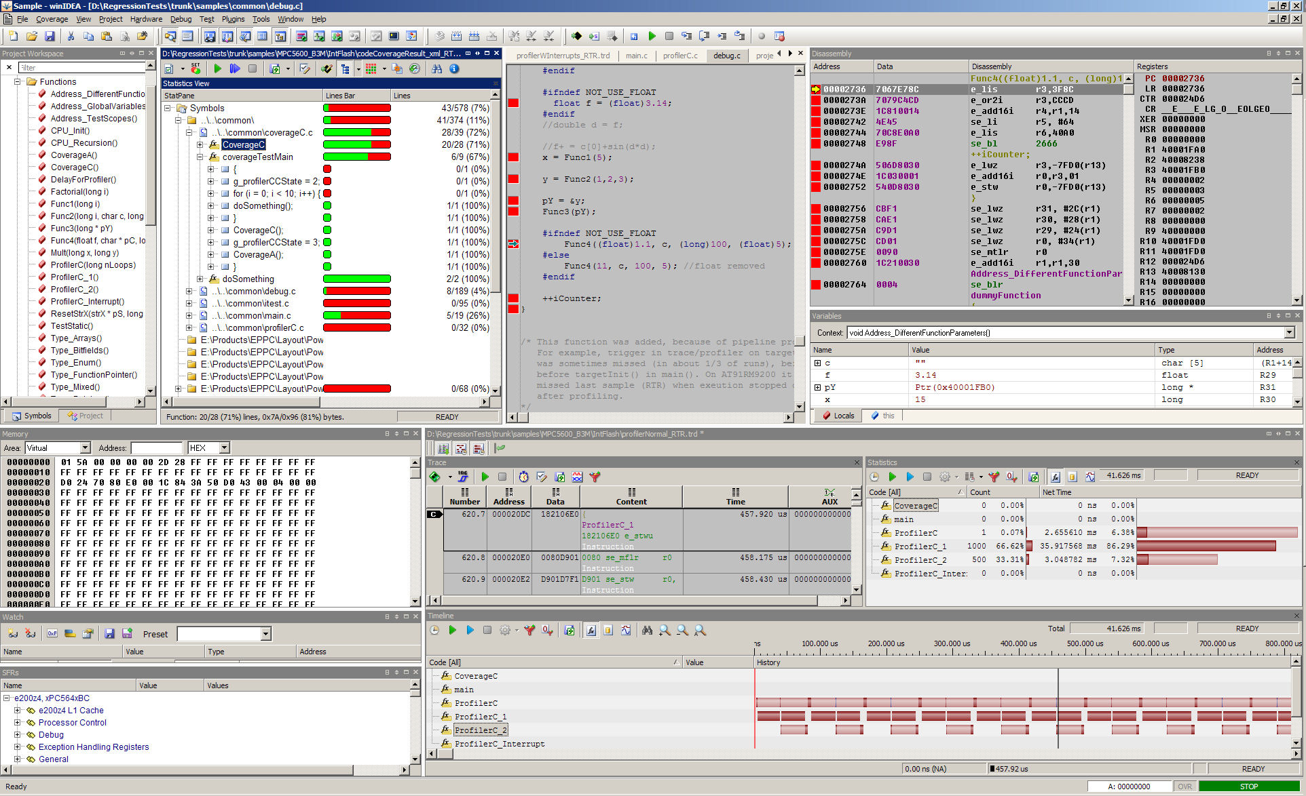The width and height of the screenshot is (1306, 796).
Task: Open the Hardware menu
Action: point(146,19)
